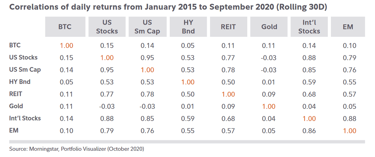Select the REIT row label
This screenshot has height=157, width=375.
16,94
